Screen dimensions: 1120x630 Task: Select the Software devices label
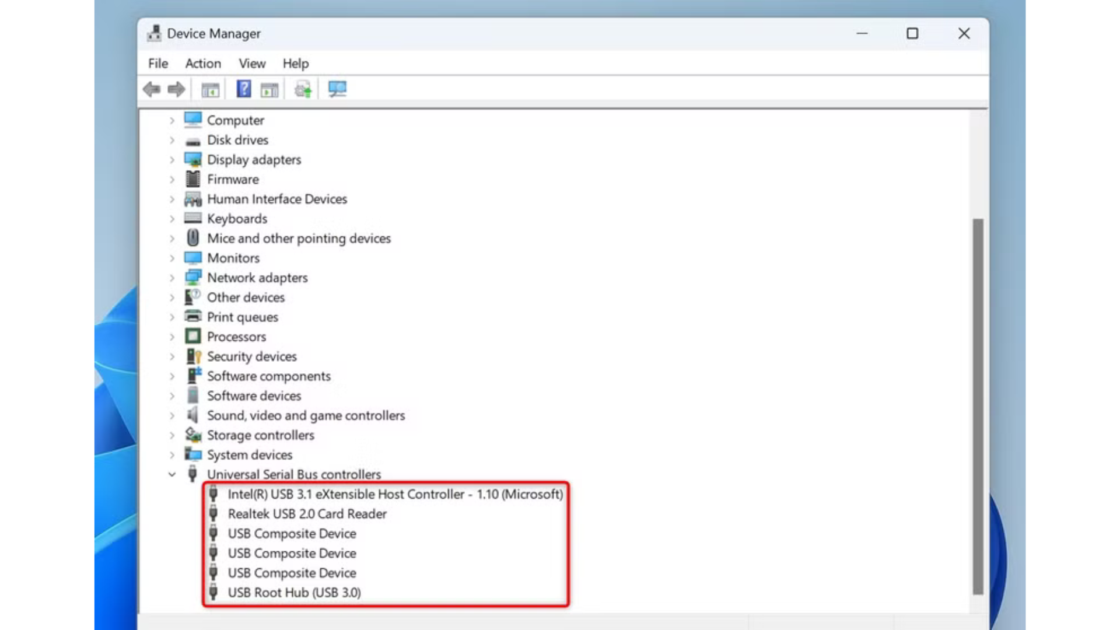click(x=254, y=395)
